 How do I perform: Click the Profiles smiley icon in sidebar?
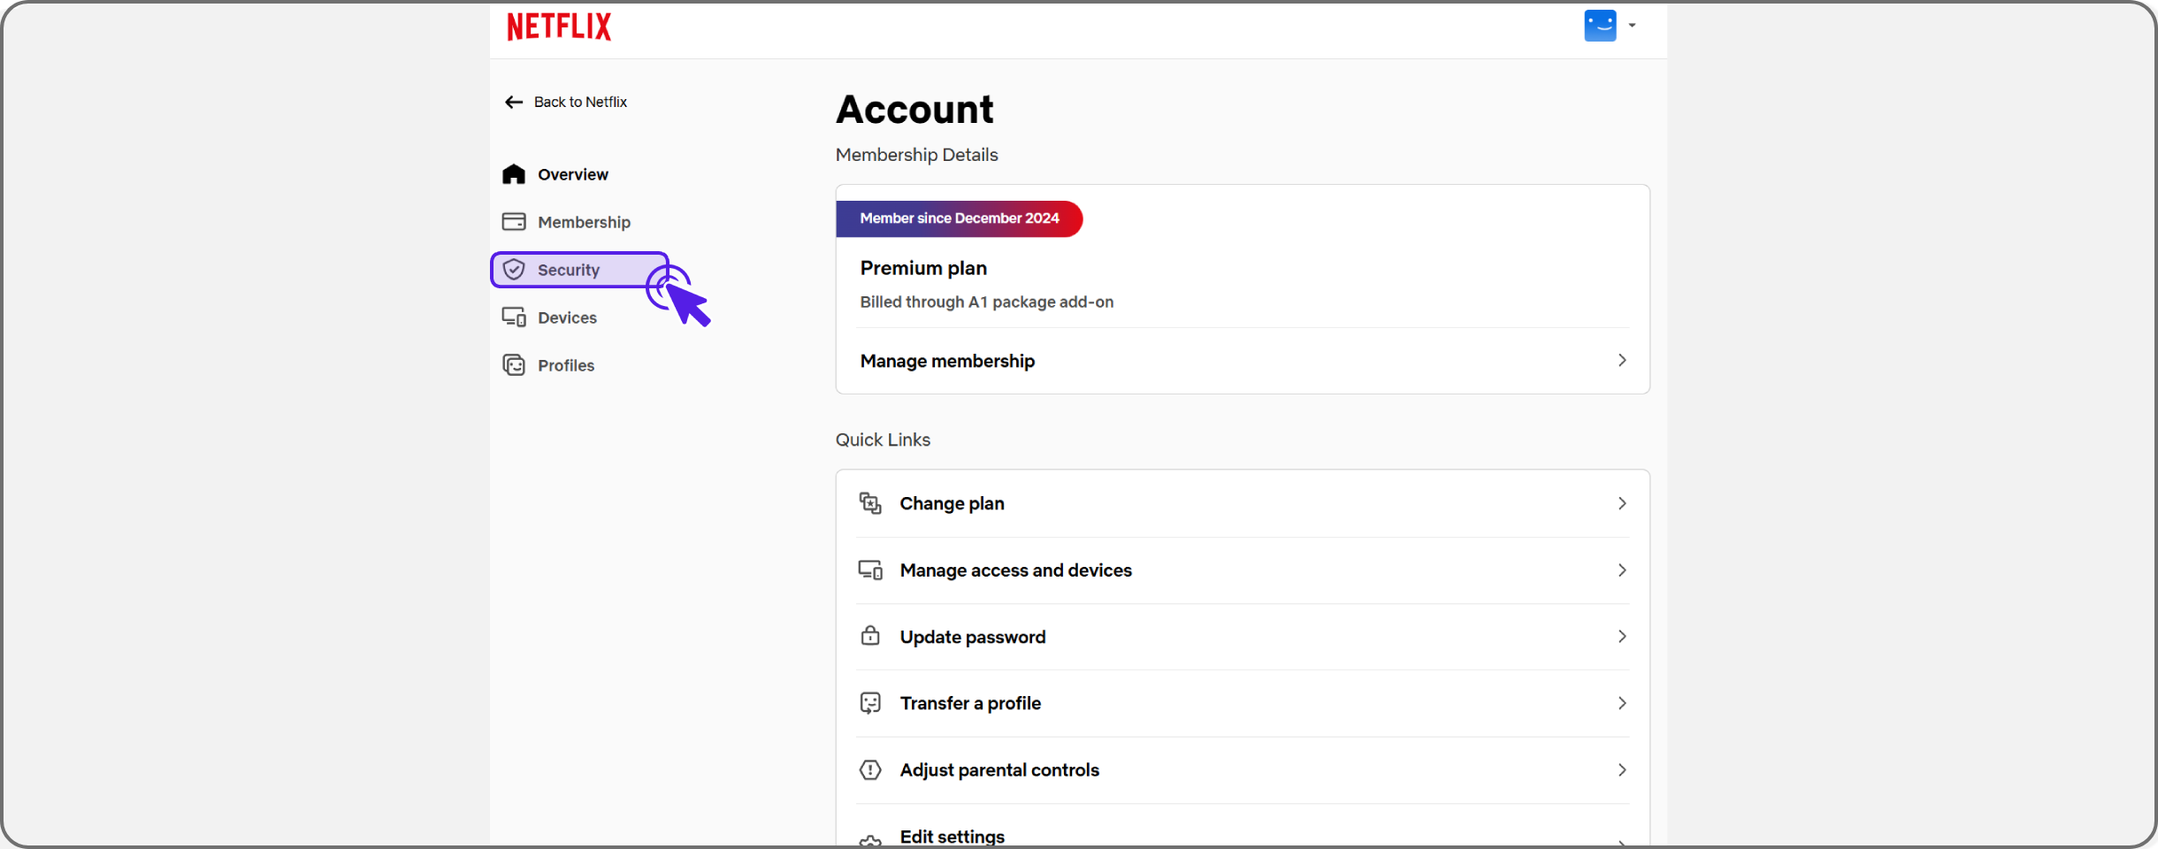[x=514, y=364]
